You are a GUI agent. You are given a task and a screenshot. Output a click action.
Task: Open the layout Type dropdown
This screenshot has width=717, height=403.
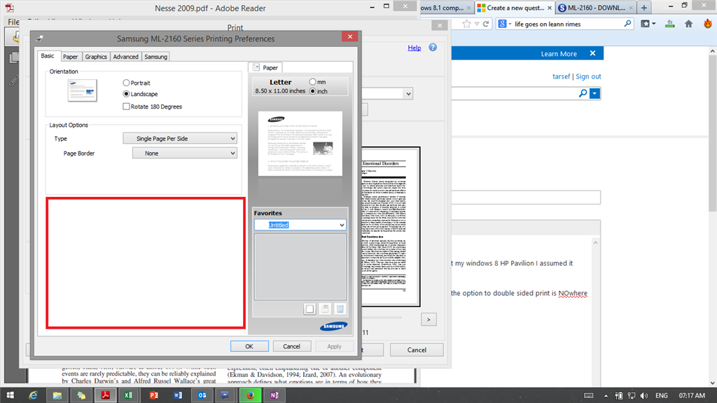pos(180,138)
